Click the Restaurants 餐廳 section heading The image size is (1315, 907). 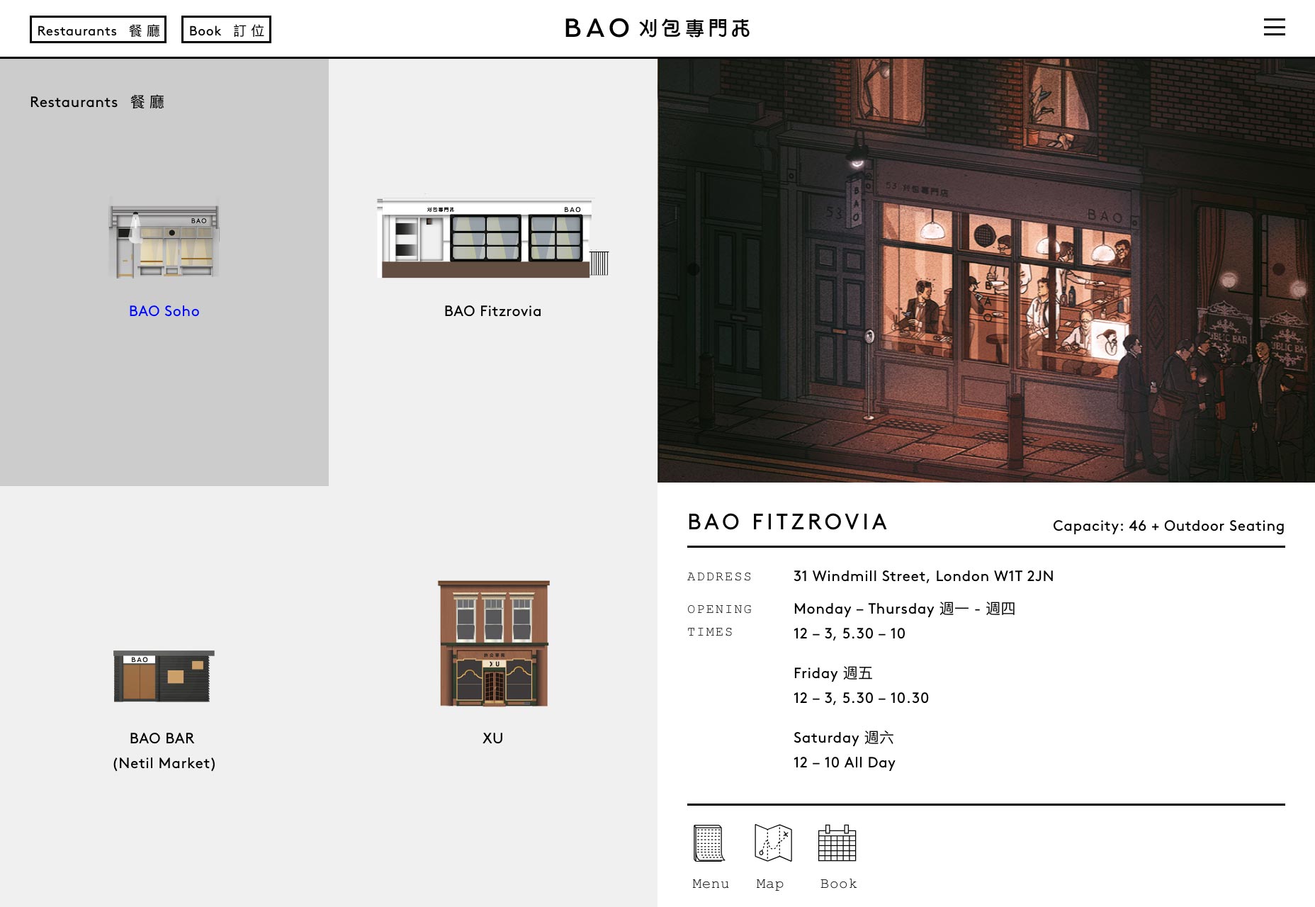[97, 102]
